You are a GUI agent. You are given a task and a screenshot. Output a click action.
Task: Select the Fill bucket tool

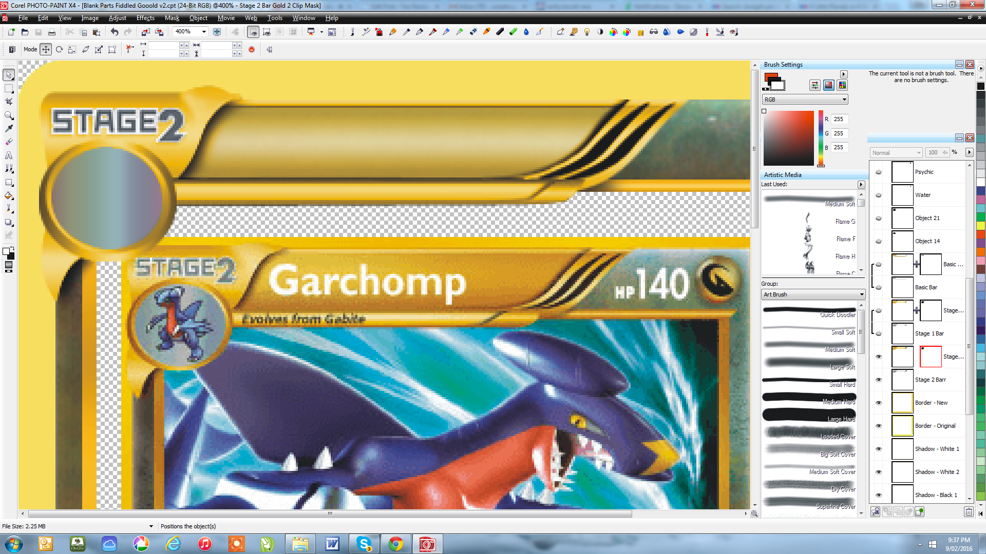pos(9,195)
